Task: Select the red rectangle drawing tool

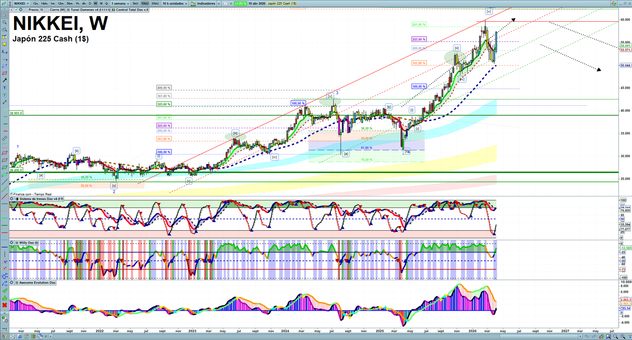Action: 4,73
